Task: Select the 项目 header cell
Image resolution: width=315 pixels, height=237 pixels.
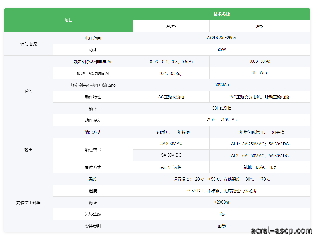Action: (x=68, y=20)
